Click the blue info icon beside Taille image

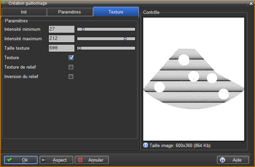pyautogui.click(x=146, y=145)
